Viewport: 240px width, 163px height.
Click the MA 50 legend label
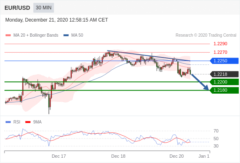[x=77, y=35]
